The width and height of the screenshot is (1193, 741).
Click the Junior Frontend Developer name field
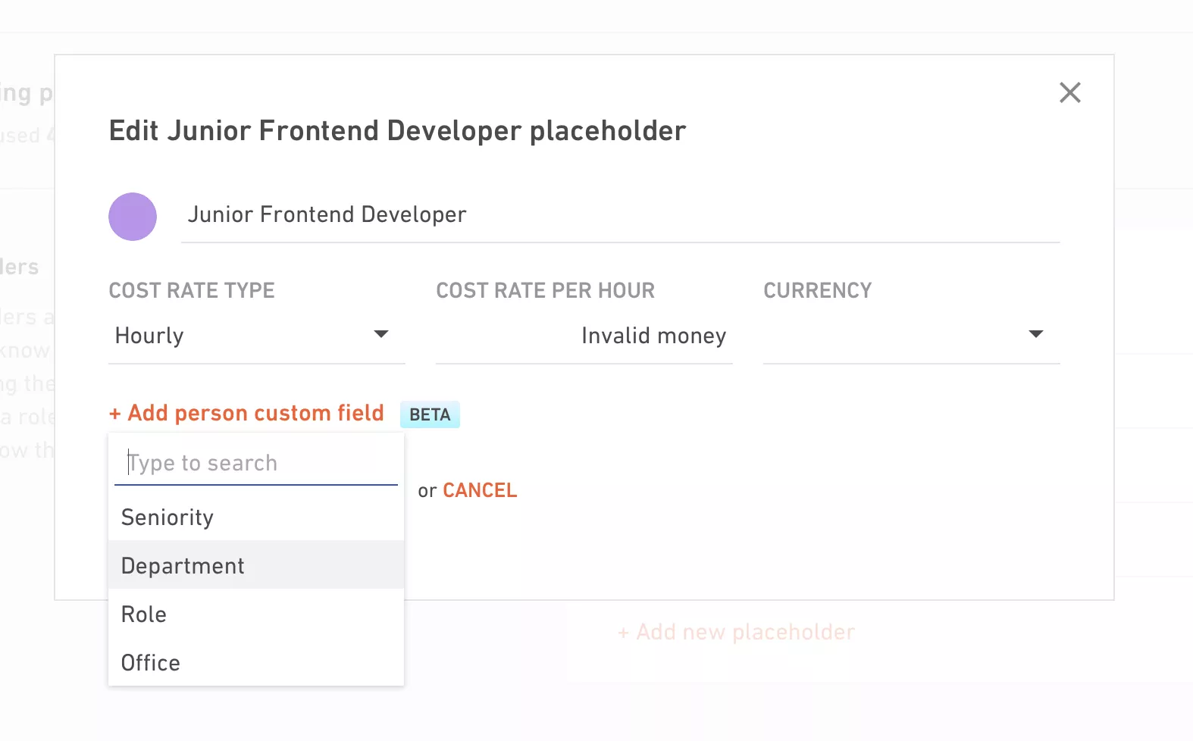[x=620, y=215]
